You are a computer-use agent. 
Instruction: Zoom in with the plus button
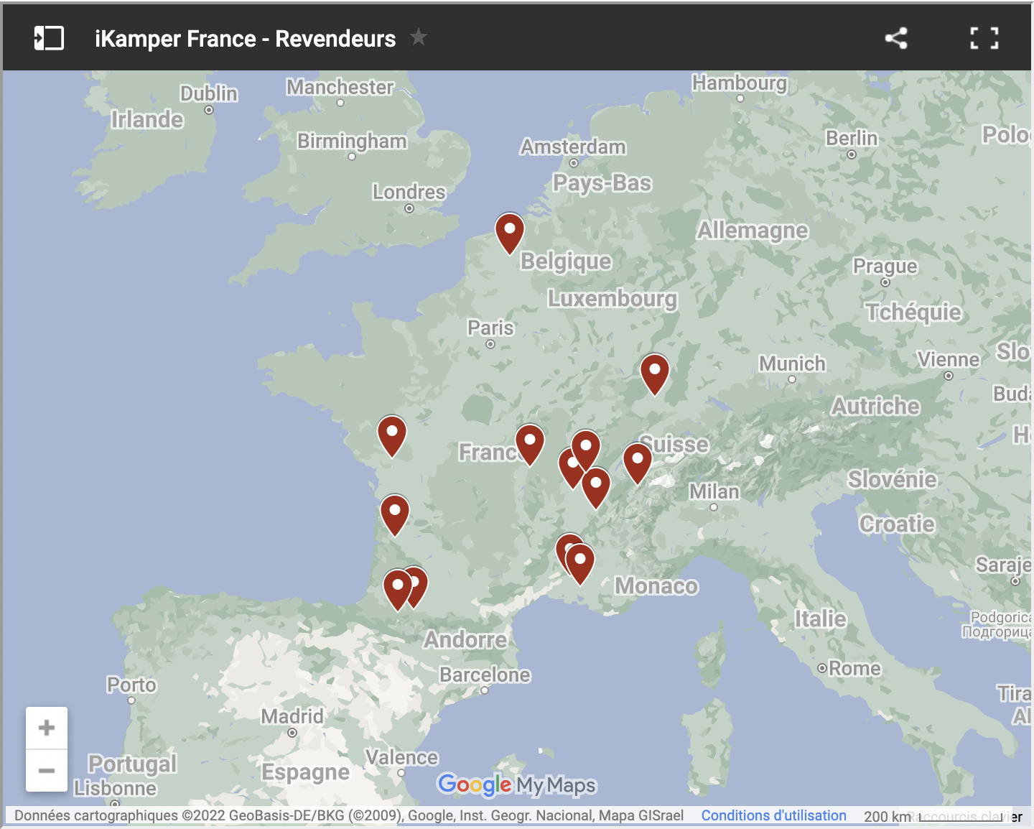click(47, 728)
